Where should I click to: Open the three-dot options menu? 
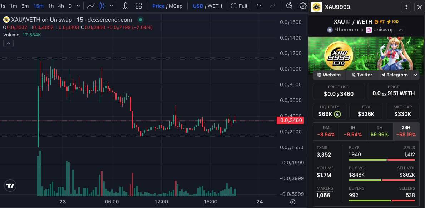pyautogui.click(x=406, y=7)
